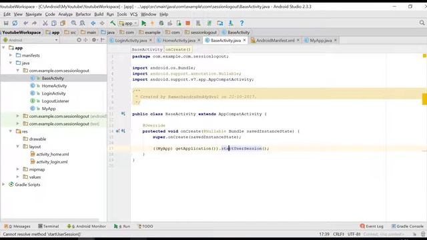Click the red Stop button
427x240 pixels.
pyautogui.click(x=187, y=23)
